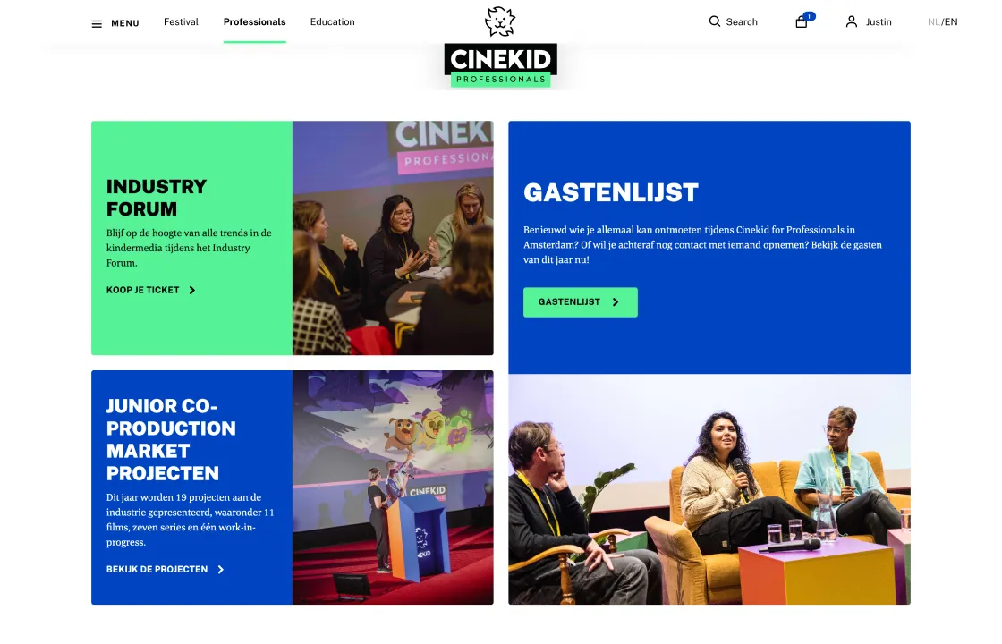Viewport: 1002px width, 644px height.
Task: Follow the Koop je ticket link
Action: (151, 290)
